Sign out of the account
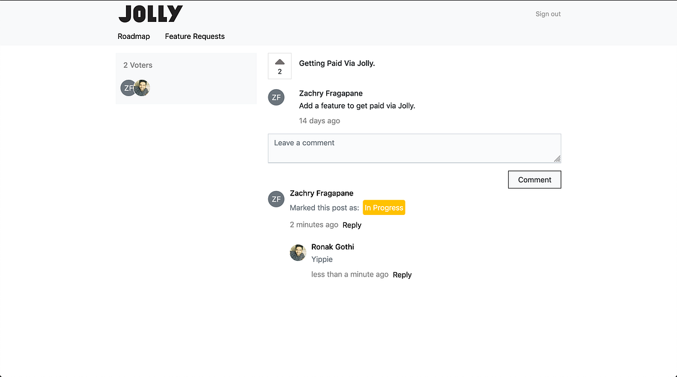 [548, 14]
